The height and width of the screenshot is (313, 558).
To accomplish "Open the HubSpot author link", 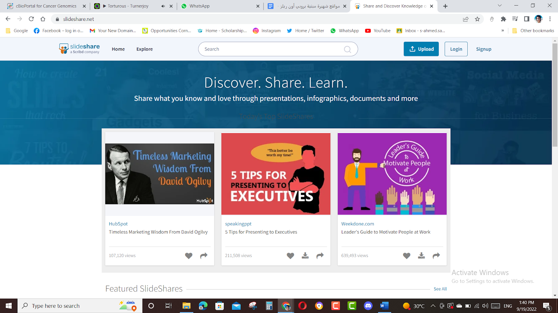I will tap(118, 224).
